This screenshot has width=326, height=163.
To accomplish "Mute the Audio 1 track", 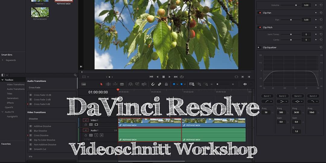I will coord(101,135).
